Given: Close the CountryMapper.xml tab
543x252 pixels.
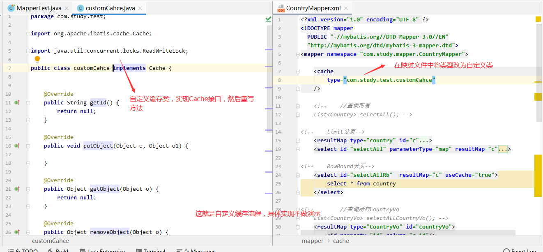Looking at the screenshot, I should 346,8.
